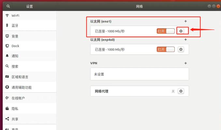Select 通用辅助功能 accessibility item

pyautogui.click(x=30, y=87)
